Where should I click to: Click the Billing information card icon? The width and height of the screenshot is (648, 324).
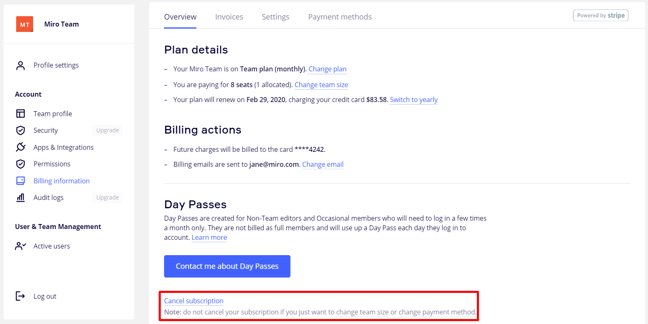(20, 181)
